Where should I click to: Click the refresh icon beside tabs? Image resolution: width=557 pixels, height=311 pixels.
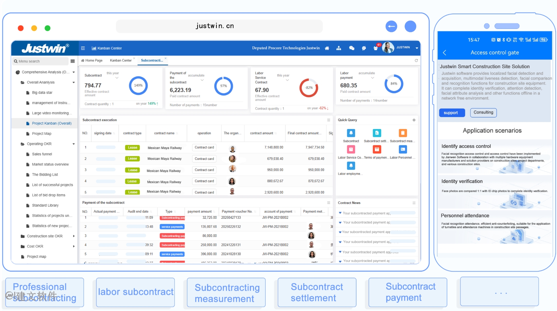point(416,61)
